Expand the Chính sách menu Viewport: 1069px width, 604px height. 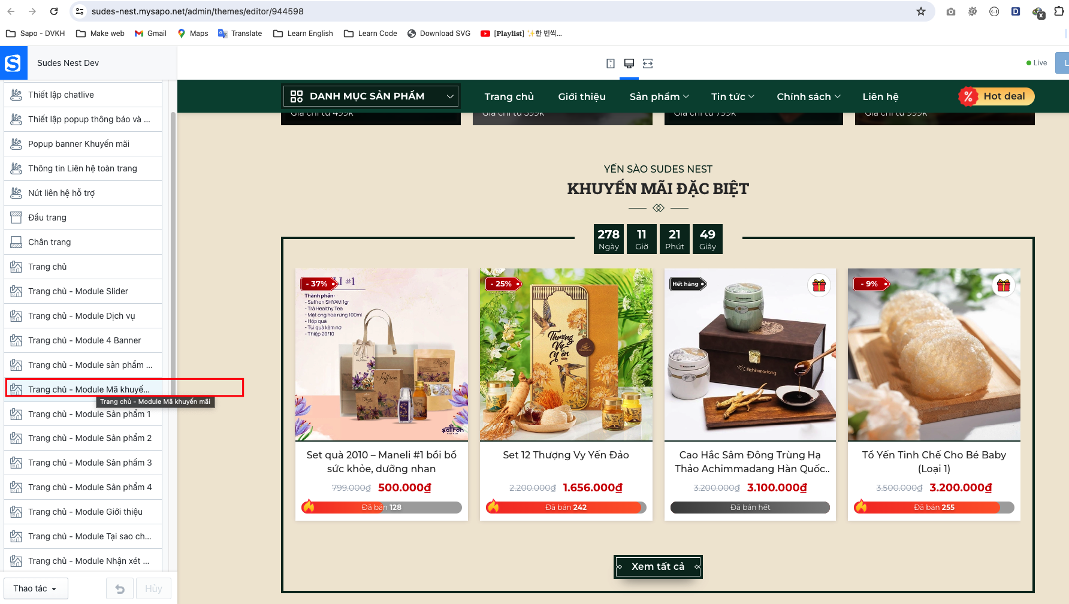[x=808, y=96]
